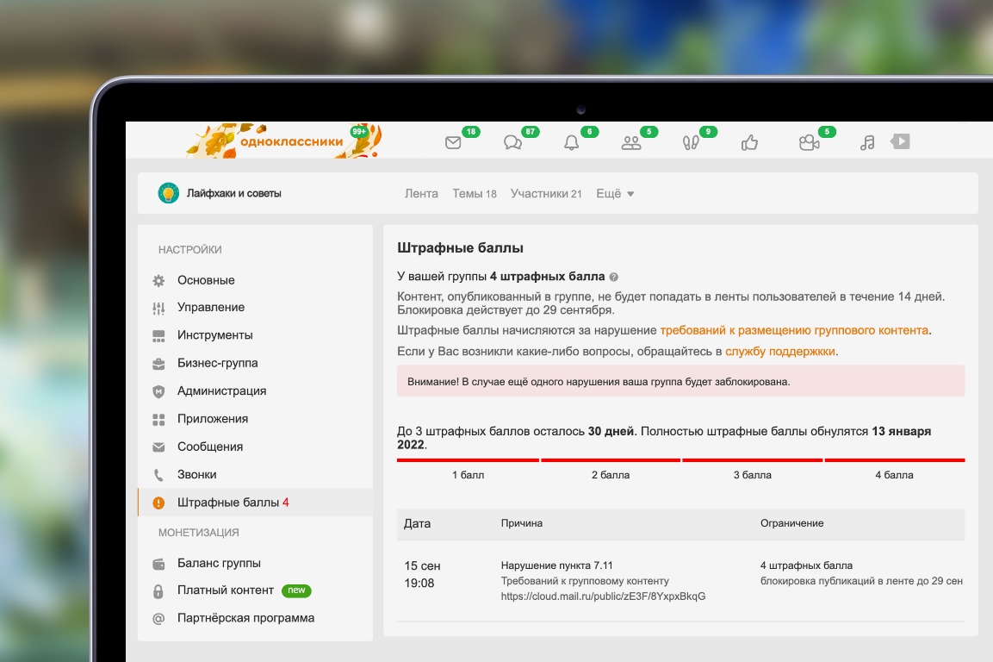Follow the content requirements link

[794, 328]
